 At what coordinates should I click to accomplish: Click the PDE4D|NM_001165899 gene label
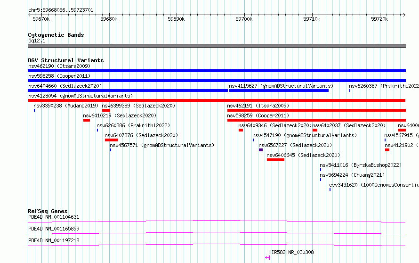click(x=54, y=229)
